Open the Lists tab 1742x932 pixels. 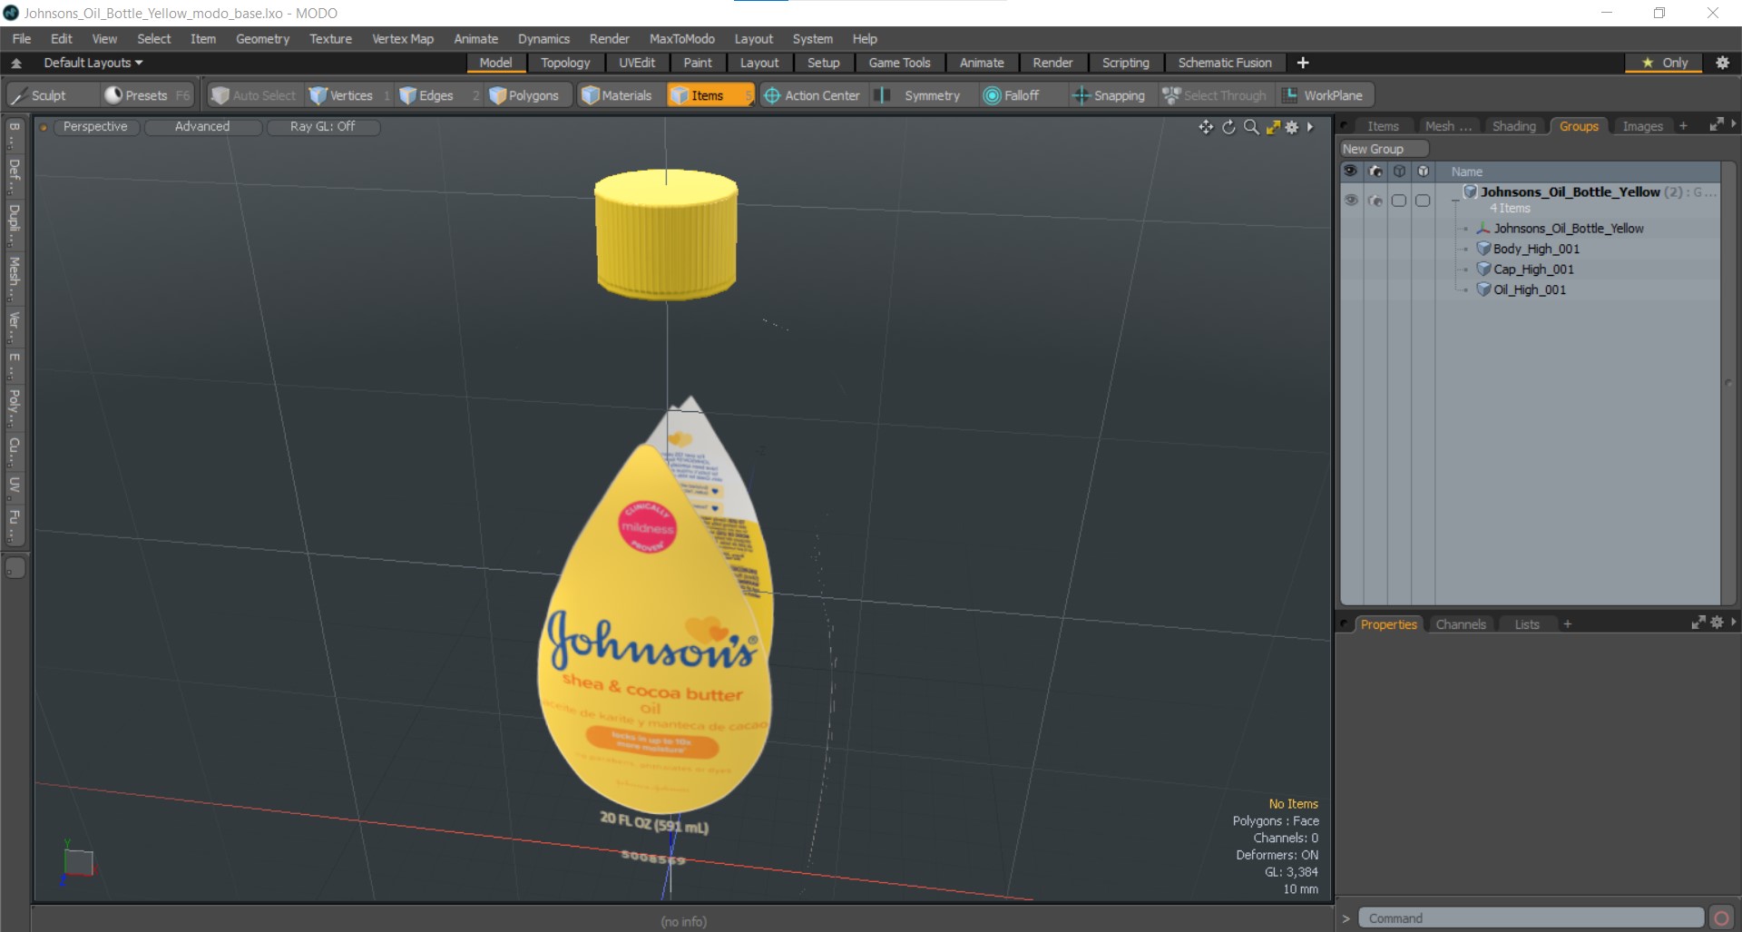pyautogui.click(x=1527, y=624)
